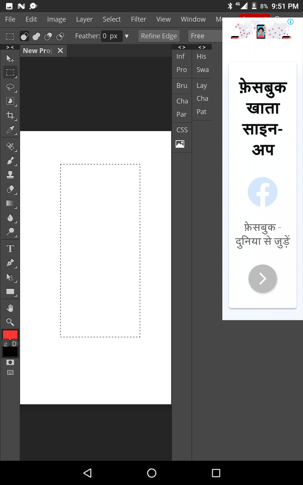Tap the Android back navigation button
The width and height of the screenshot is (303, 485).
tap(87, 473)
